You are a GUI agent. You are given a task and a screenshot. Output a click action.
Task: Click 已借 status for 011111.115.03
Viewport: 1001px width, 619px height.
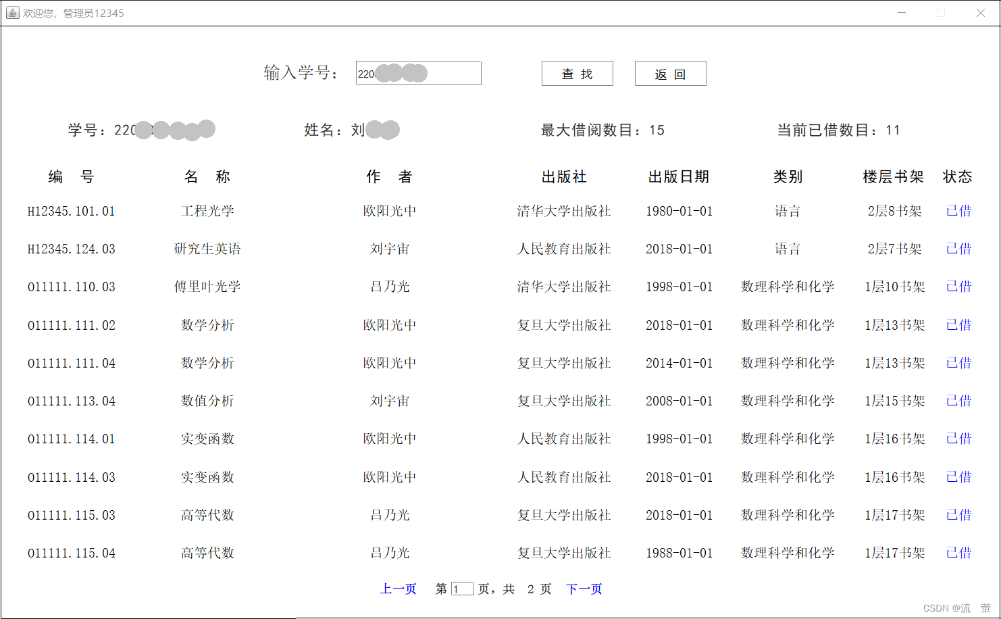click(958, 515)
